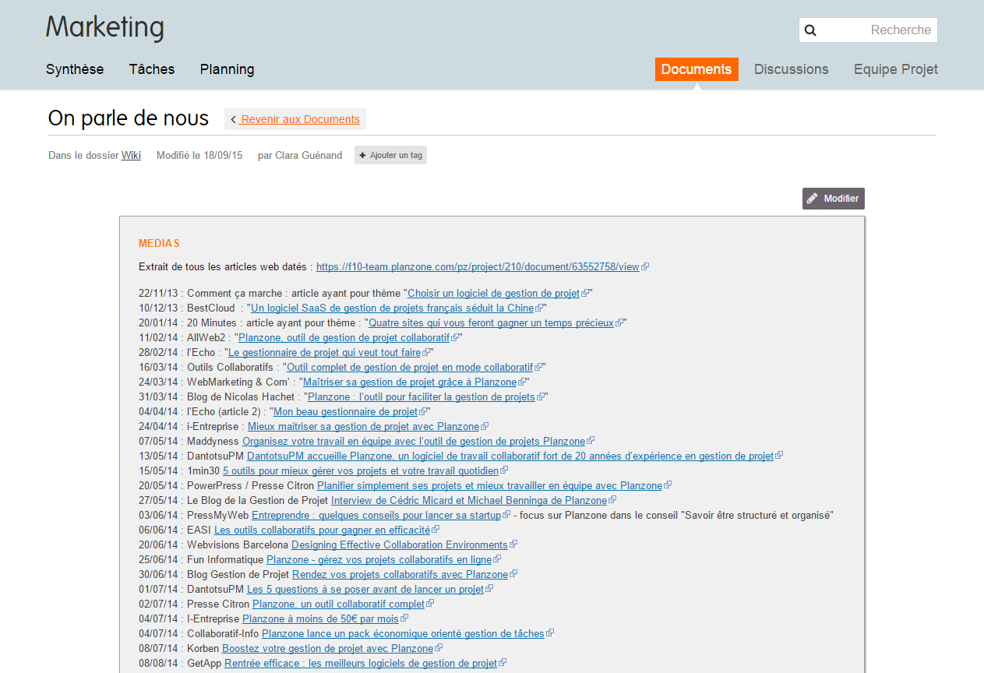The height and width of the screenshot is (673, 984).
Task: Open the Synthèse tab
Action: click(75, 69)
